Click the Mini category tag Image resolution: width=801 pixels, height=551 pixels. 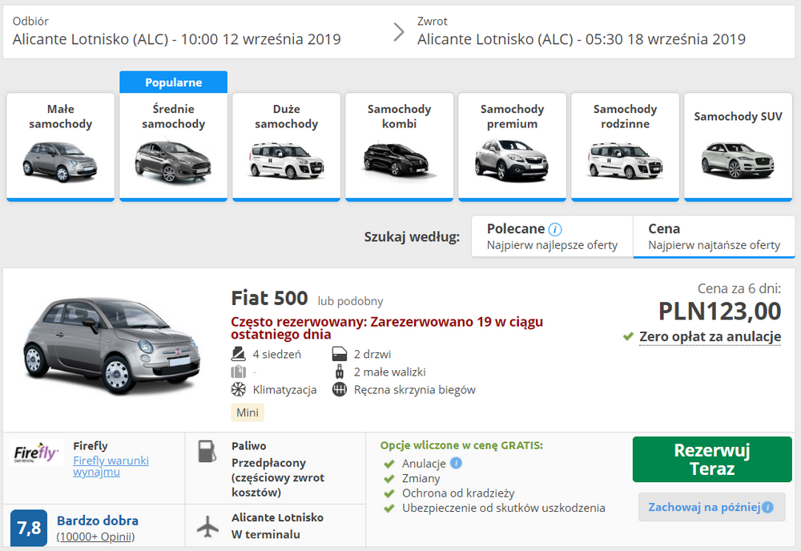(248, 412)
